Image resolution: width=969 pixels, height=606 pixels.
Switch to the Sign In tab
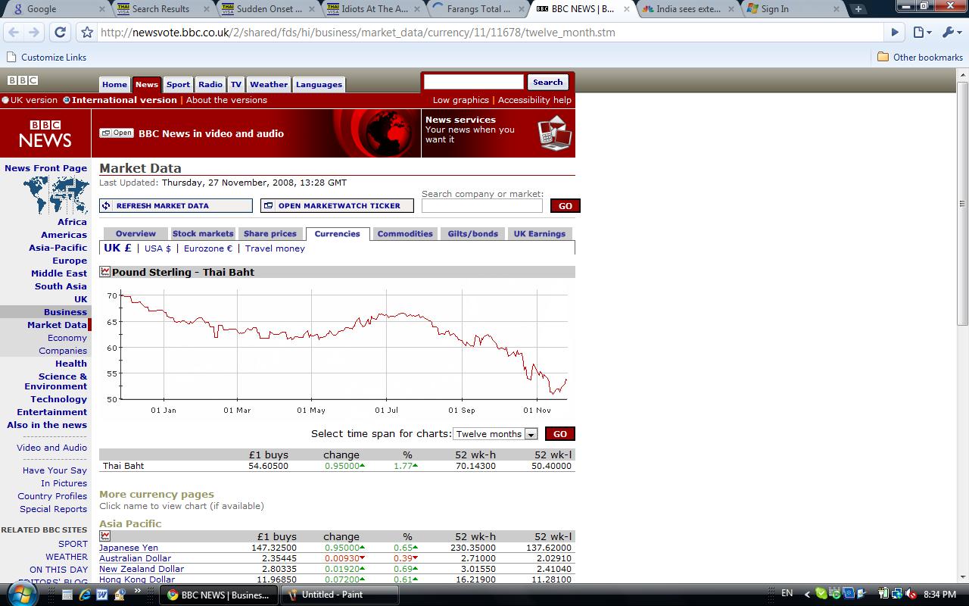793,9
